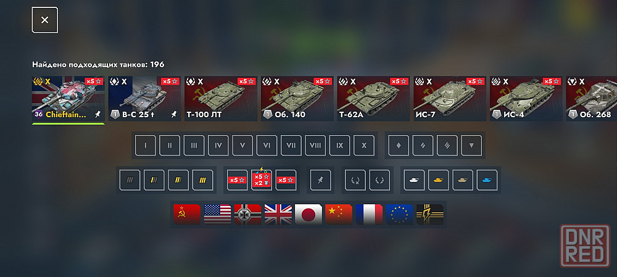
Task: Select the white tank type filter
Action: click(x=415, y=180)
